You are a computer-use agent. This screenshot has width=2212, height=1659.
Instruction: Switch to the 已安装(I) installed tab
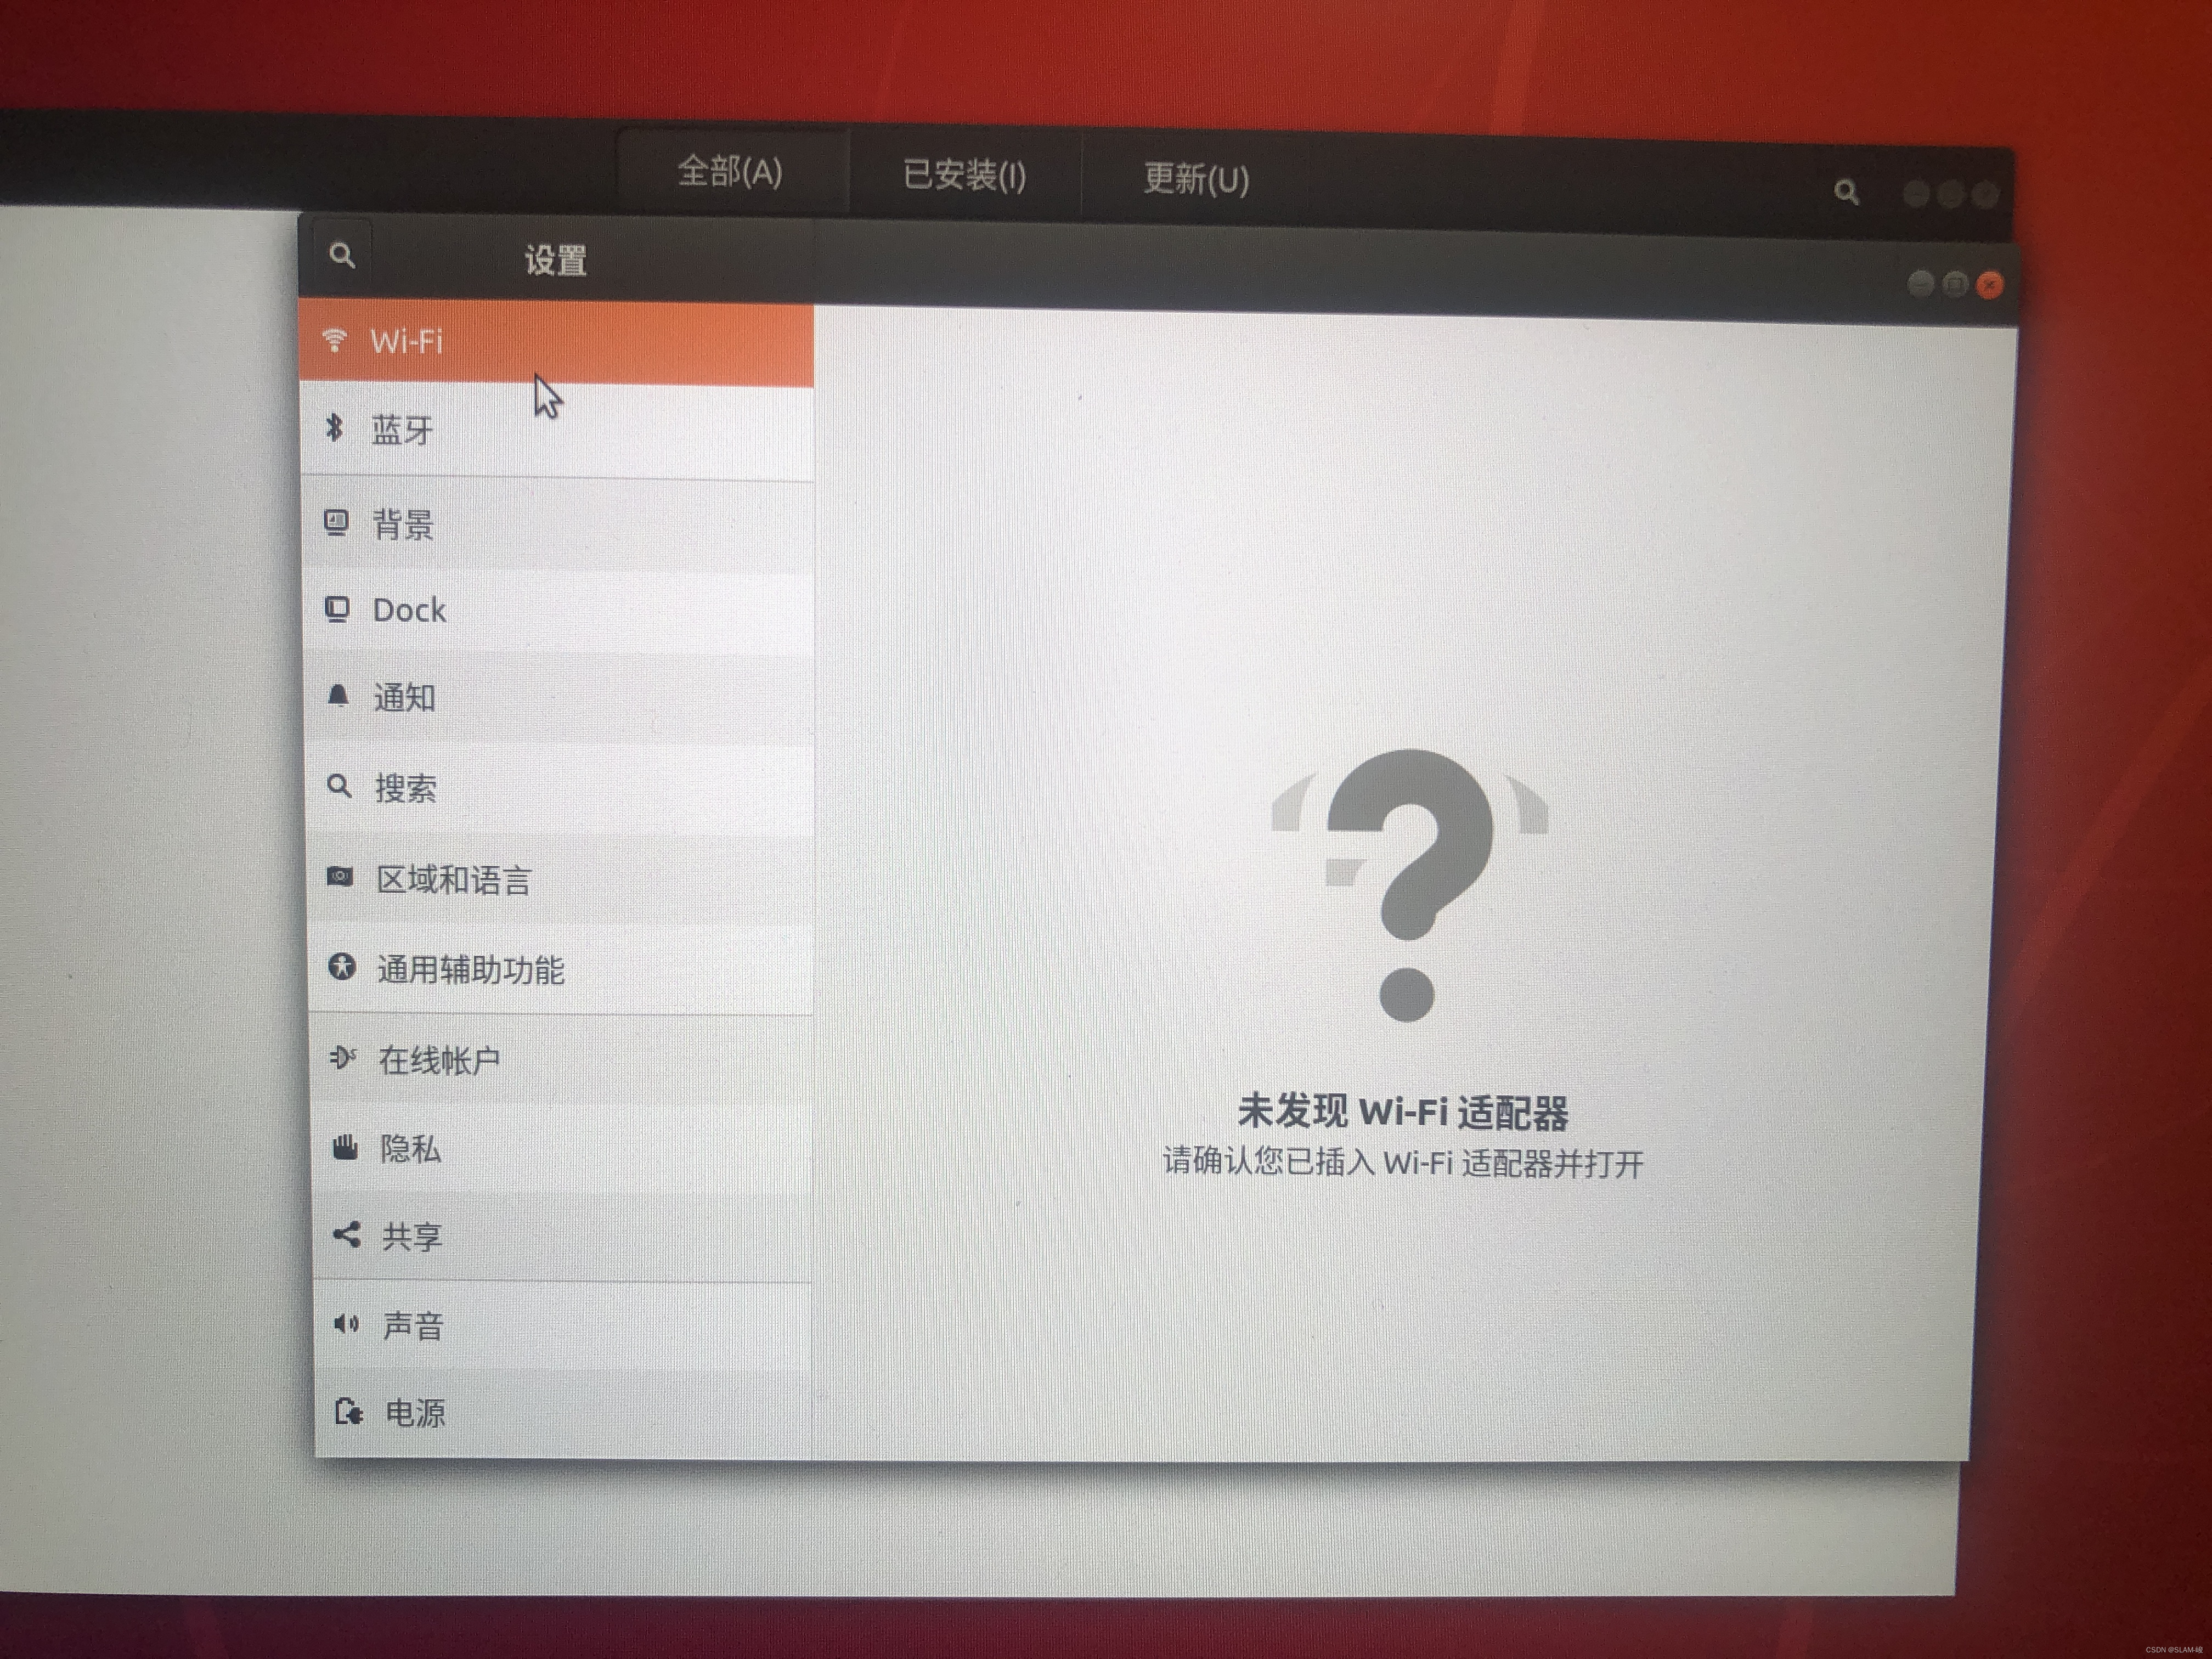click(964, 176)
